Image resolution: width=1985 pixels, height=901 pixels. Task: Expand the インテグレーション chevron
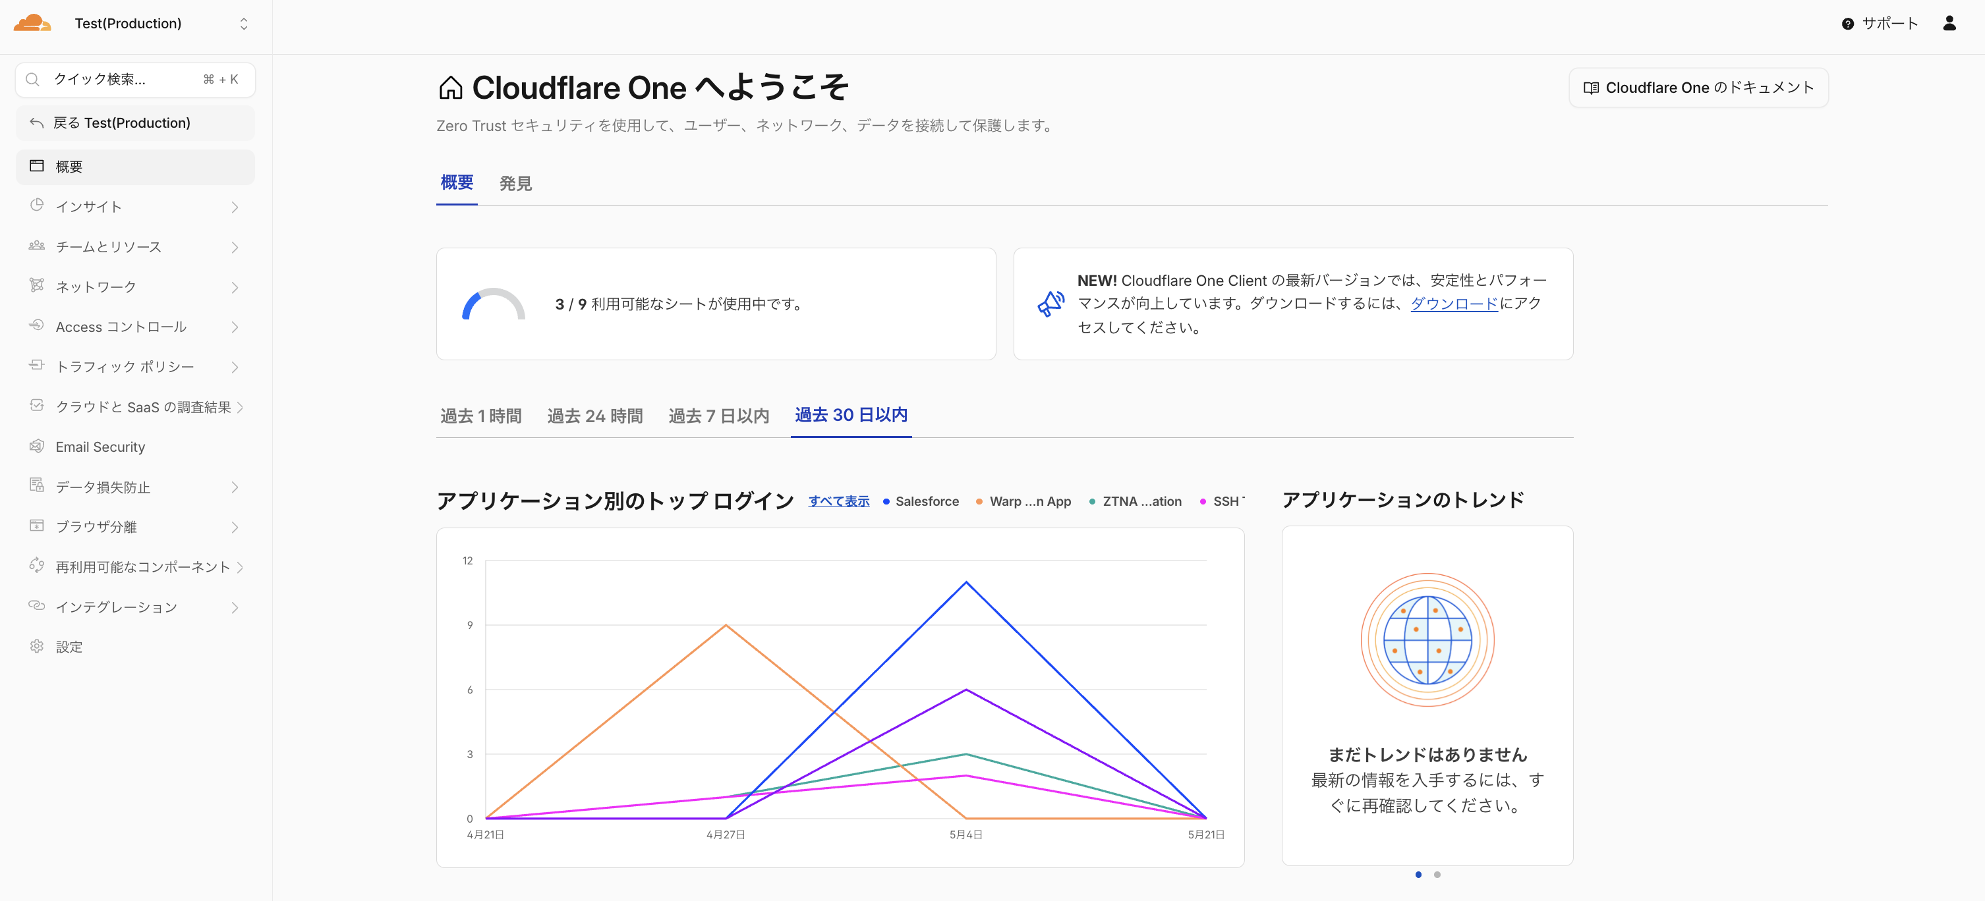coord(235,607)
